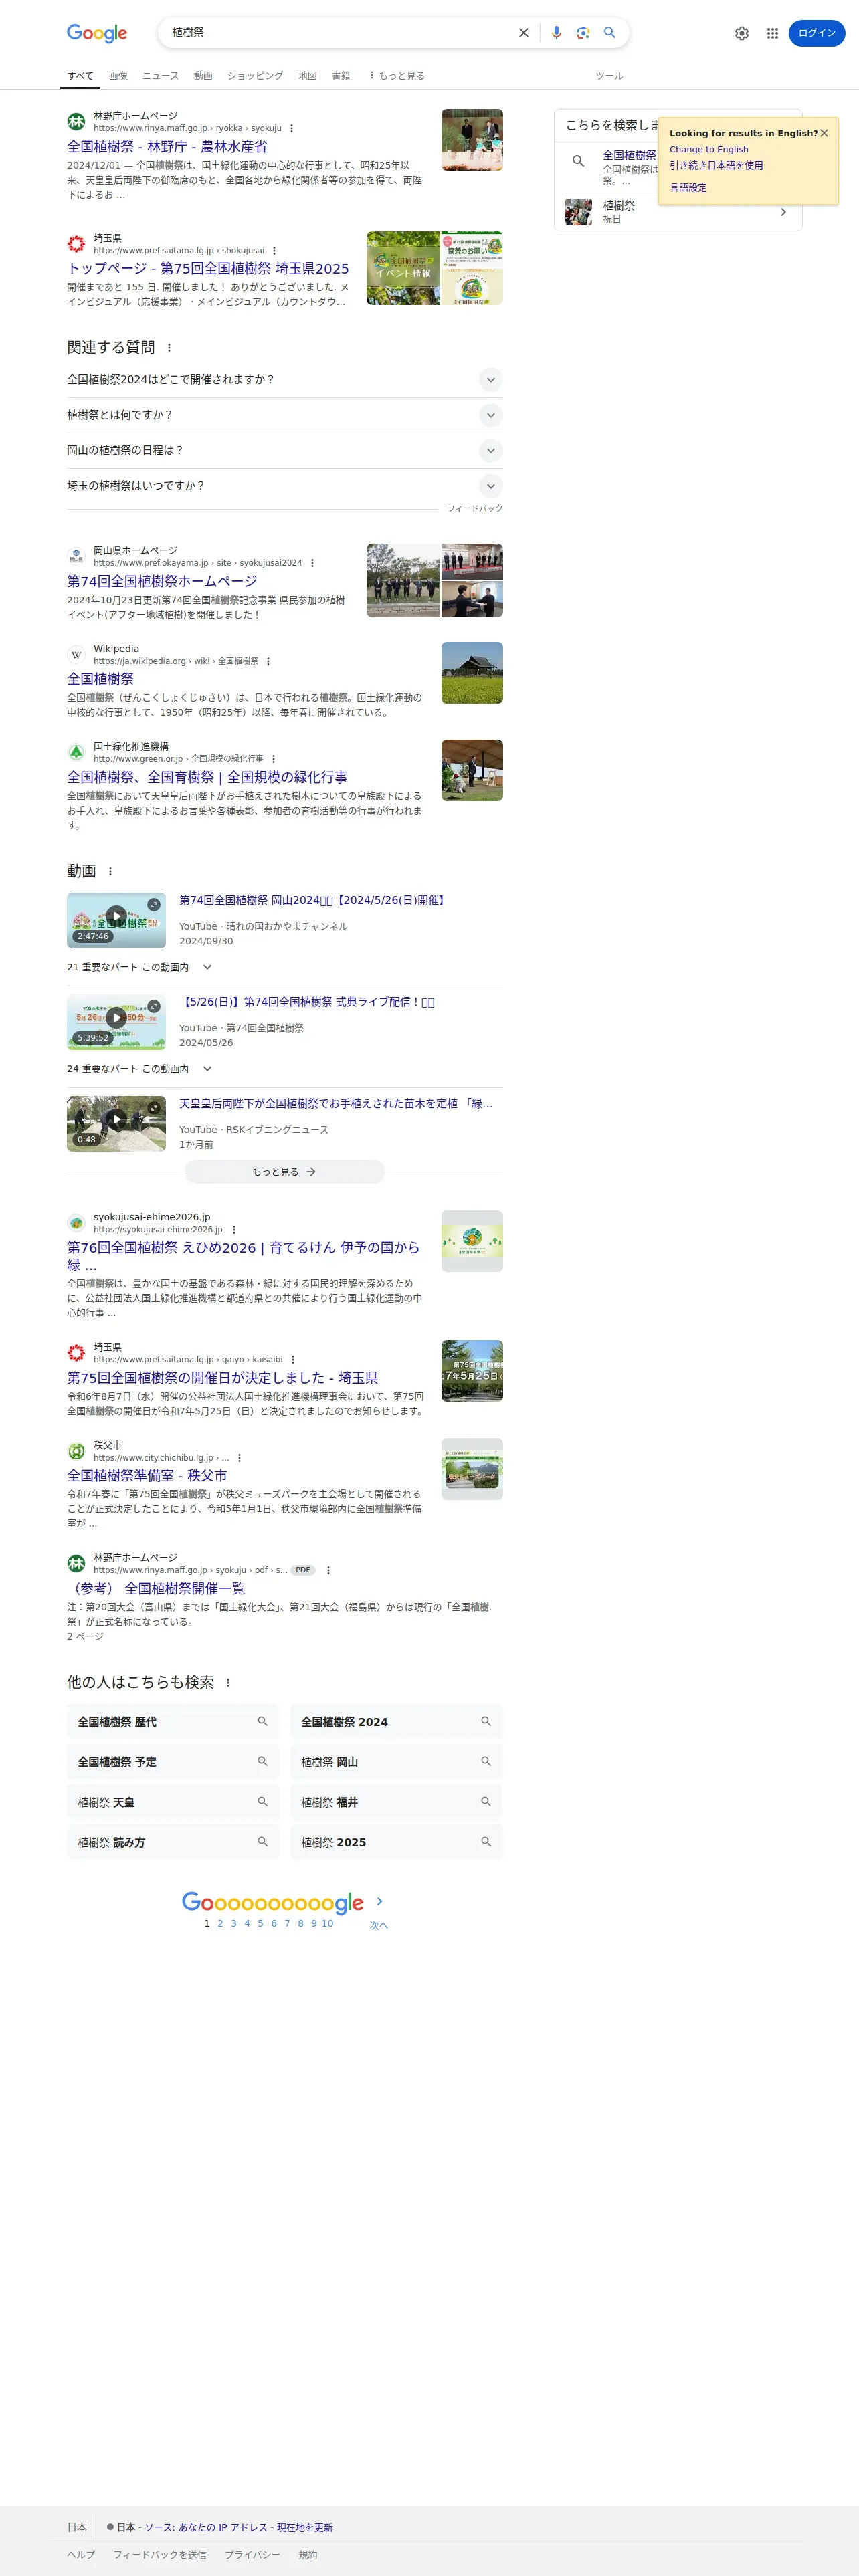The height and width of the screenshot is (2576, 859).
Task: Open 言語設定 link in popup
Action: click(x=688, y=188)
